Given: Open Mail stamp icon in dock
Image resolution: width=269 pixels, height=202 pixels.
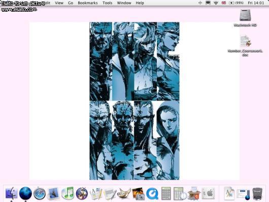Looking at the screenshot, I should tap(53, 193).
